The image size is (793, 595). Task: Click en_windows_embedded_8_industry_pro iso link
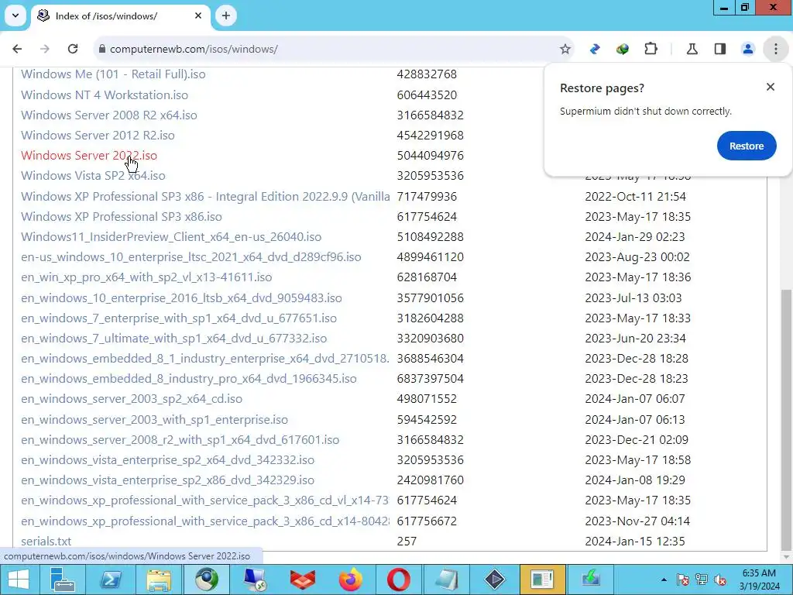[x=189, y=379]
